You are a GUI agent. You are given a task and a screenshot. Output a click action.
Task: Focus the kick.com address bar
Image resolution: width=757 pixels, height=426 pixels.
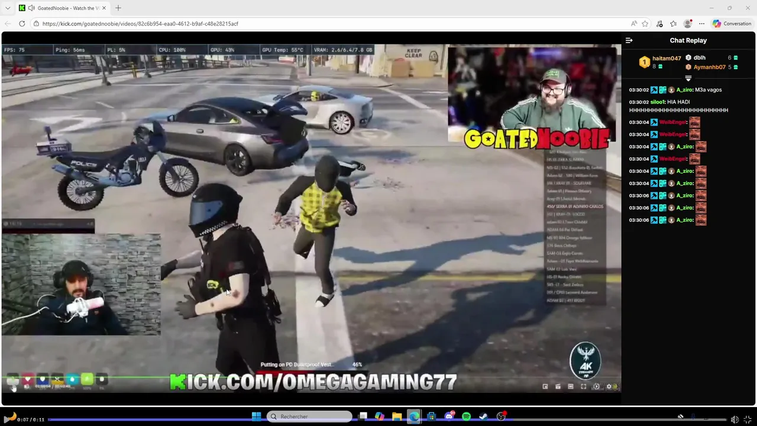tap(331, 24)
